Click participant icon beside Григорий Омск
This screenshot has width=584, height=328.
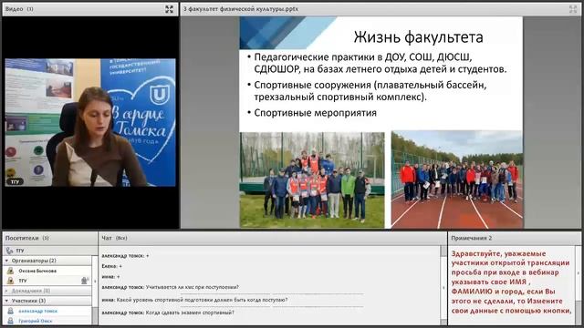click(x=10, y=321)
